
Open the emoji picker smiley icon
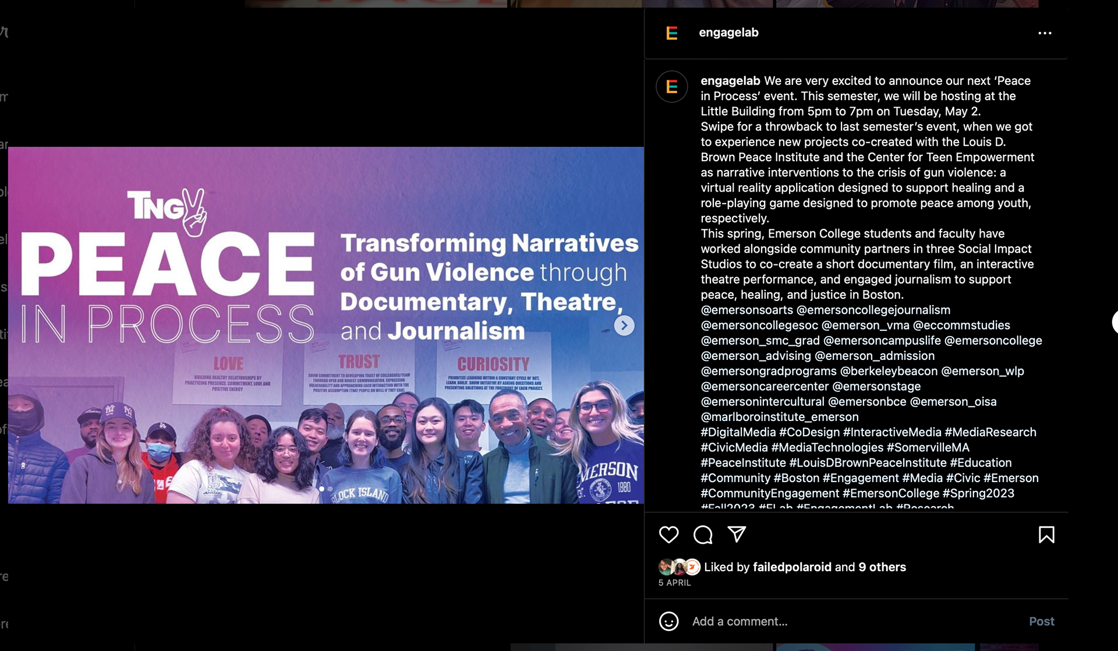click(x=668, y=621)
